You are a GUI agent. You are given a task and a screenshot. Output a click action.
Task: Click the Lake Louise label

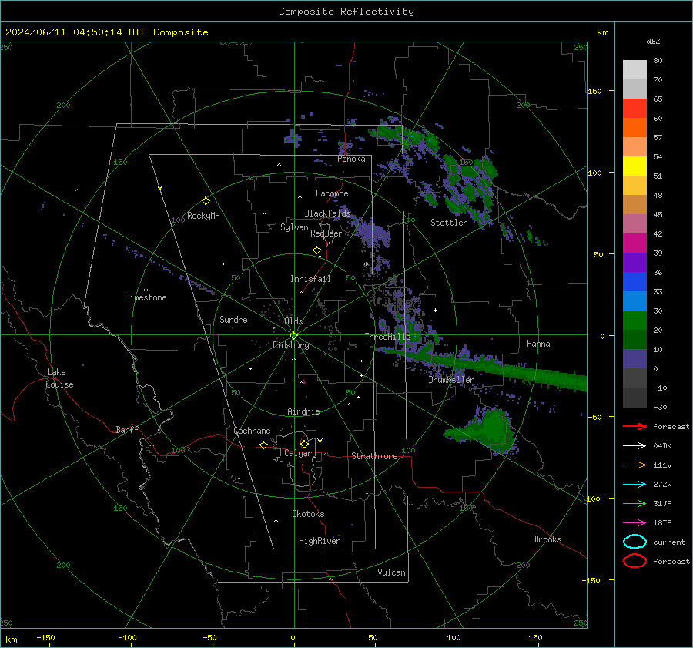point(59,378)
